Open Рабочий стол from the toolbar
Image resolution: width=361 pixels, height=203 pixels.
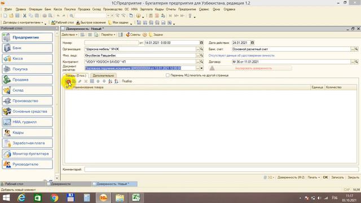63,23
